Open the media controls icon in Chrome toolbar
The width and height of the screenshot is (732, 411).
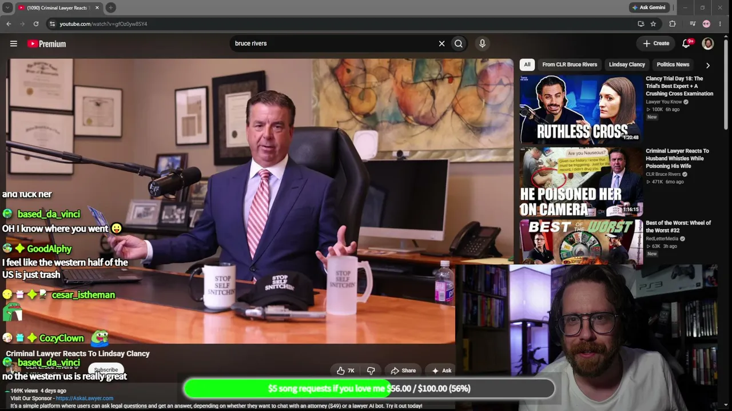click(693, 24)
